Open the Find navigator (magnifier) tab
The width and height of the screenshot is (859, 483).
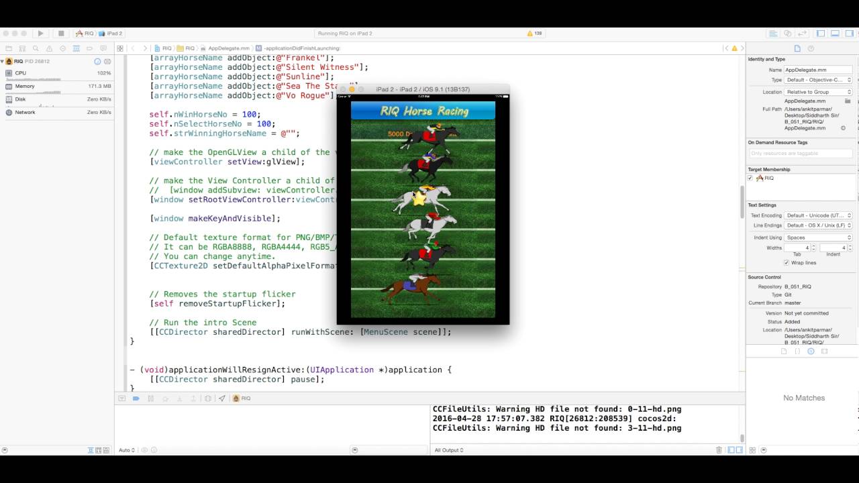click(x=35, y=48)
